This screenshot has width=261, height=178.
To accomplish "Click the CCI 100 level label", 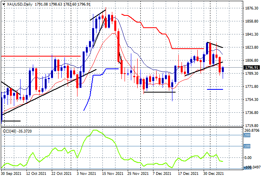I will (247, 146).
